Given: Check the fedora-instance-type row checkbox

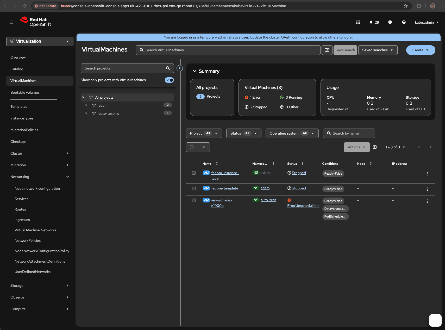Looking at the screenshot, I should [194, 173].
